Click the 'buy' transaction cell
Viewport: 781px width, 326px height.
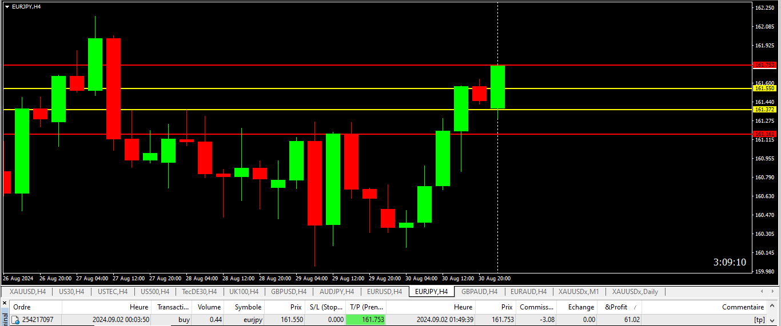(184, 320)
